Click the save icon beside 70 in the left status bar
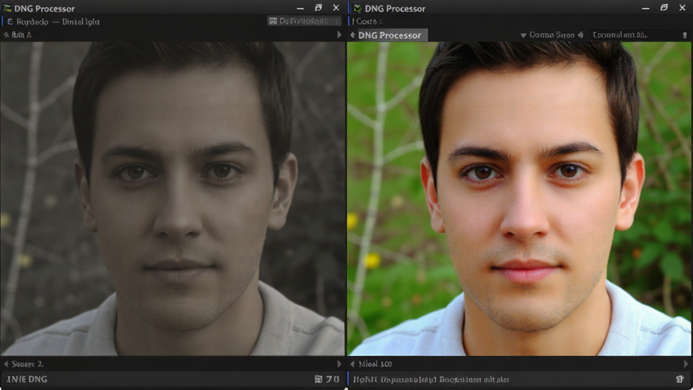This screenshot has height=390, width=693. 318,379
